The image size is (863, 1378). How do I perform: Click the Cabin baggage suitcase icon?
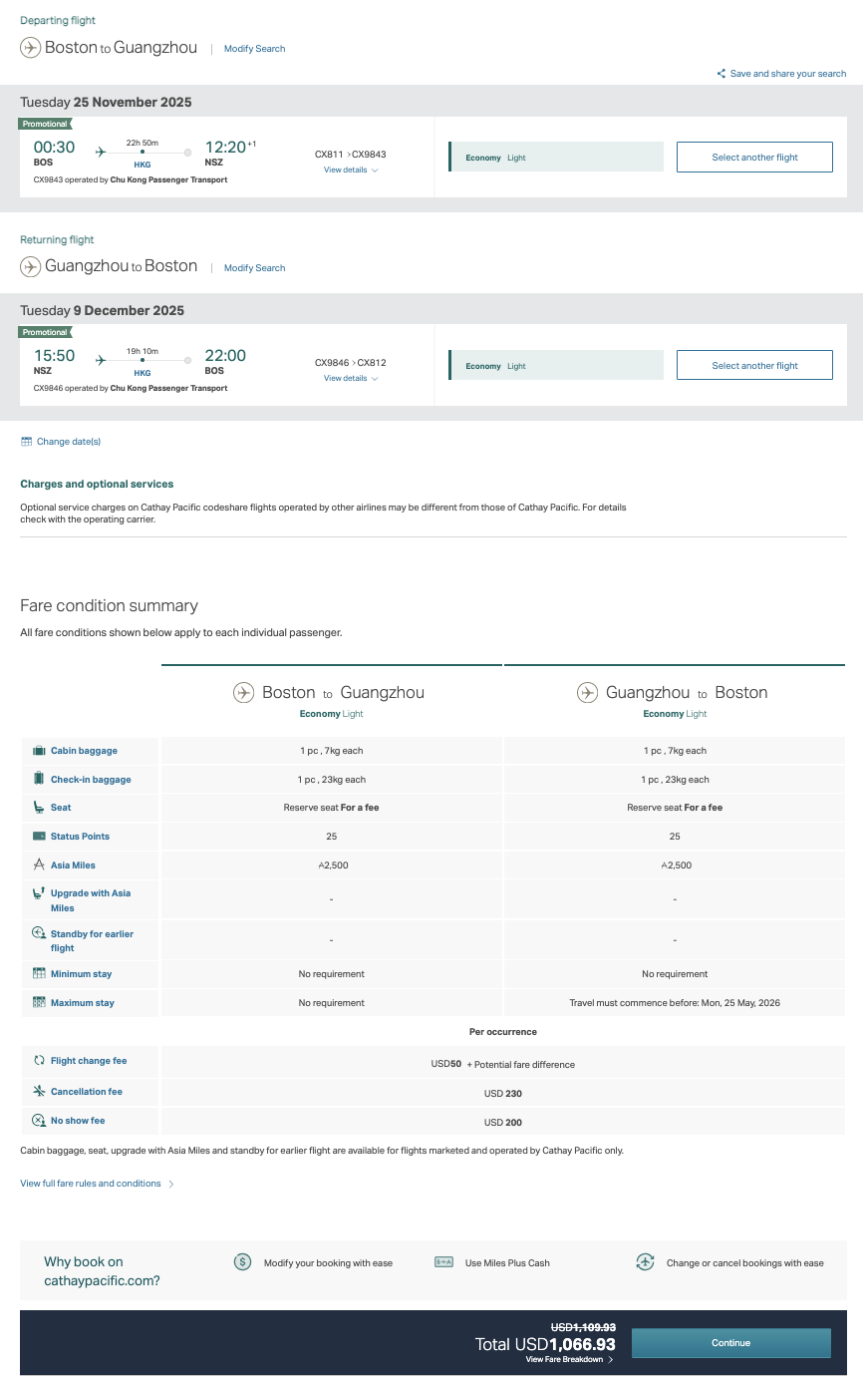pyautogui.click(x=39, y=751)
